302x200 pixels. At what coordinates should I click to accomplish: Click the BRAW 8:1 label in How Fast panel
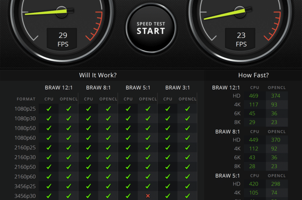[x=227, y=132]
